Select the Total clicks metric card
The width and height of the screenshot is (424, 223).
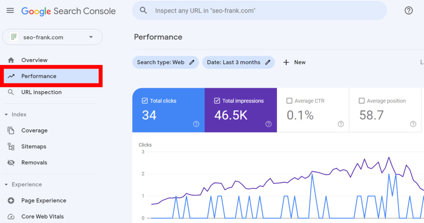(169, 110)
